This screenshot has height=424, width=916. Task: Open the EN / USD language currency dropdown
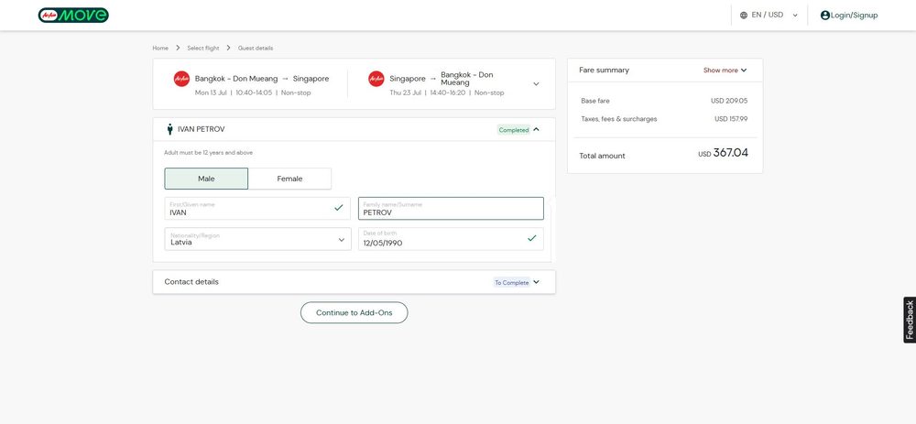(769, 16)
